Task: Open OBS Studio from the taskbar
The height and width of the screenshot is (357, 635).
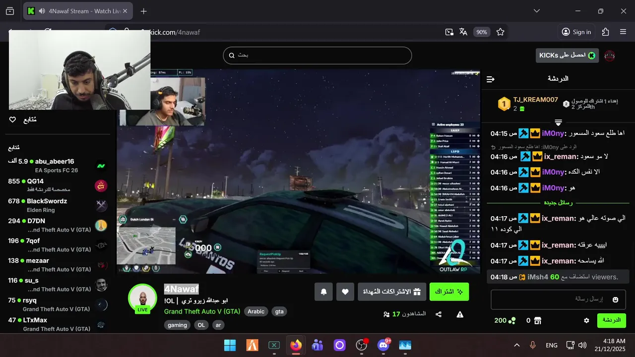Action: 361,345
